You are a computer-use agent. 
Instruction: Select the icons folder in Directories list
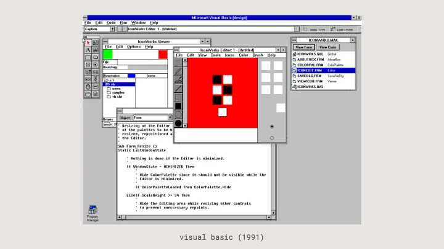click(x=119, y=89)
